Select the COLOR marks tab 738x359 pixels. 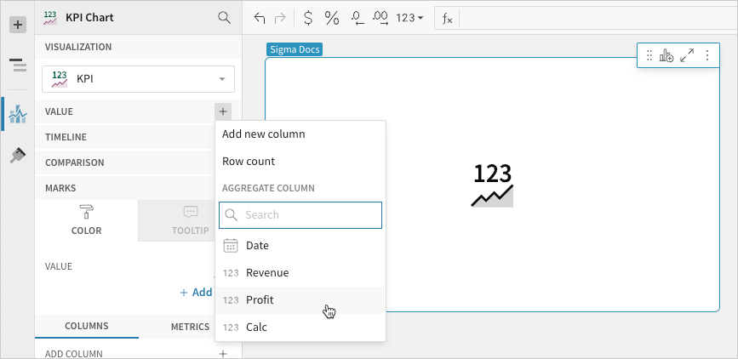(87, 220)
